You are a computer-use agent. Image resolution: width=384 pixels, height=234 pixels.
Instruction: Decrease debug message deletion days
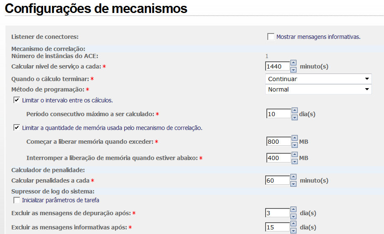(294, 216)
